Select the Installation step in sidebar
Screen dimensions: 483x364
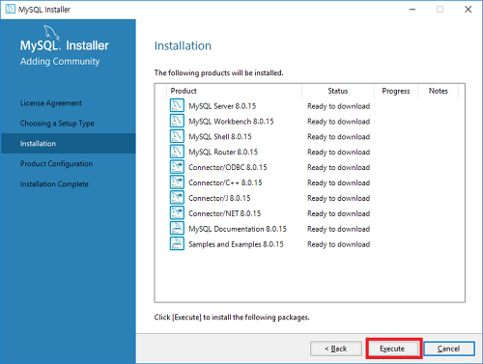click(69, 144)
